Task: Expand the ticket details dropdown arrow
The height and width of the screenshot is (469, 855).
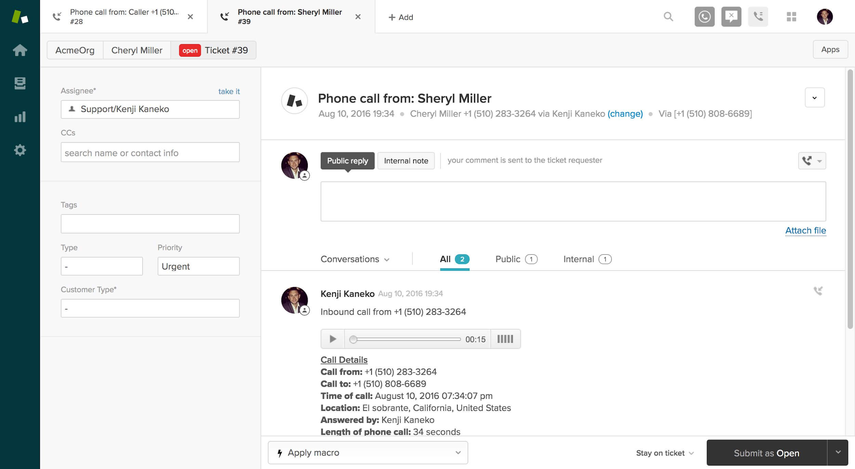Action: [814, 97]
